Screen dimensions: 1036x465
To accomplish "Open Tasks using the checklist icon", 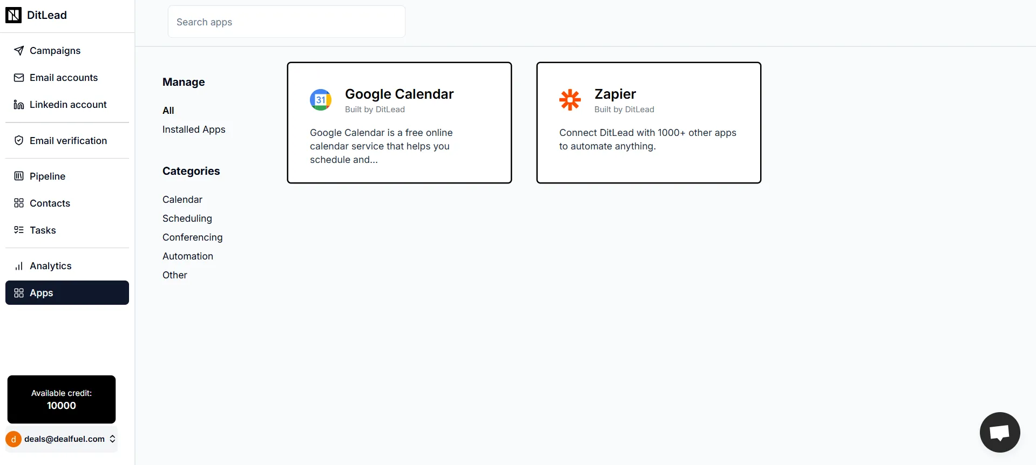I will (x=19, y=230).
